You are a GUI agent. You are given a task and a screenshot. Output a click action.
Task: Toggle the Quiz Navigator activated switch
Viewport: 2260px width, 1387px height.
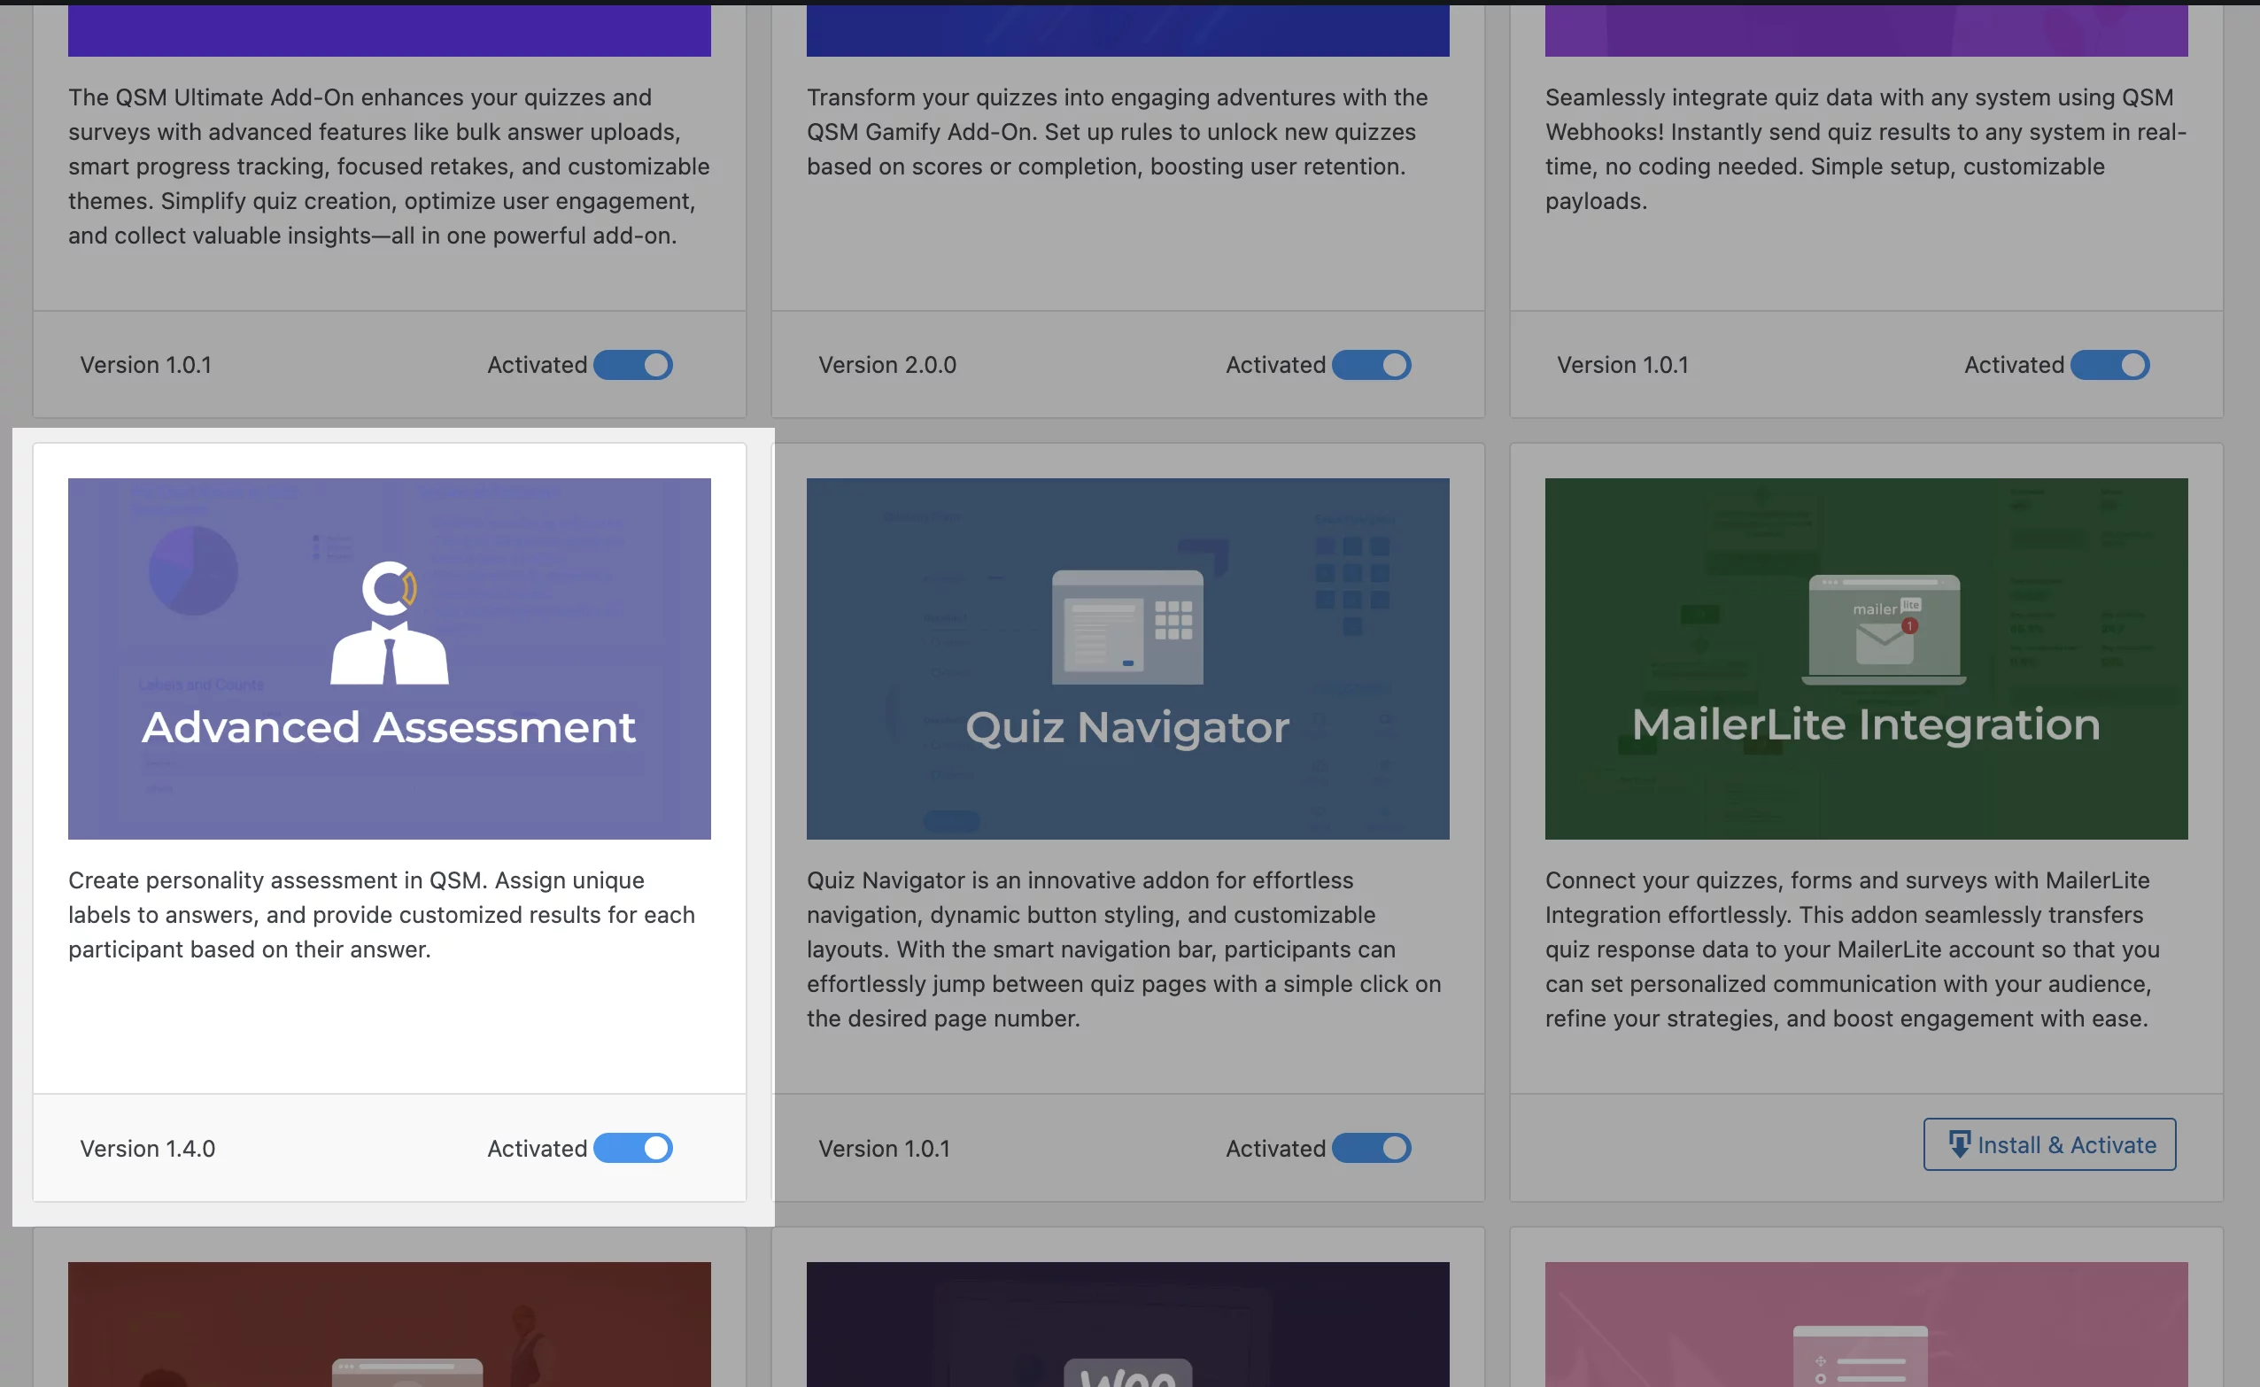click(1371, 1148)
